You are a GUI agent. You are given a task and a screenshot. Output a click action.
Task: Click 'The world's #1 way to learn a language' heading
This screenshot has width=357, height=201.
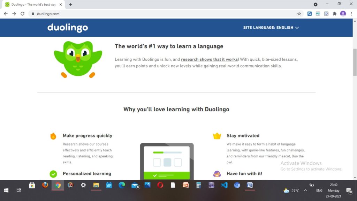[169, 46]
